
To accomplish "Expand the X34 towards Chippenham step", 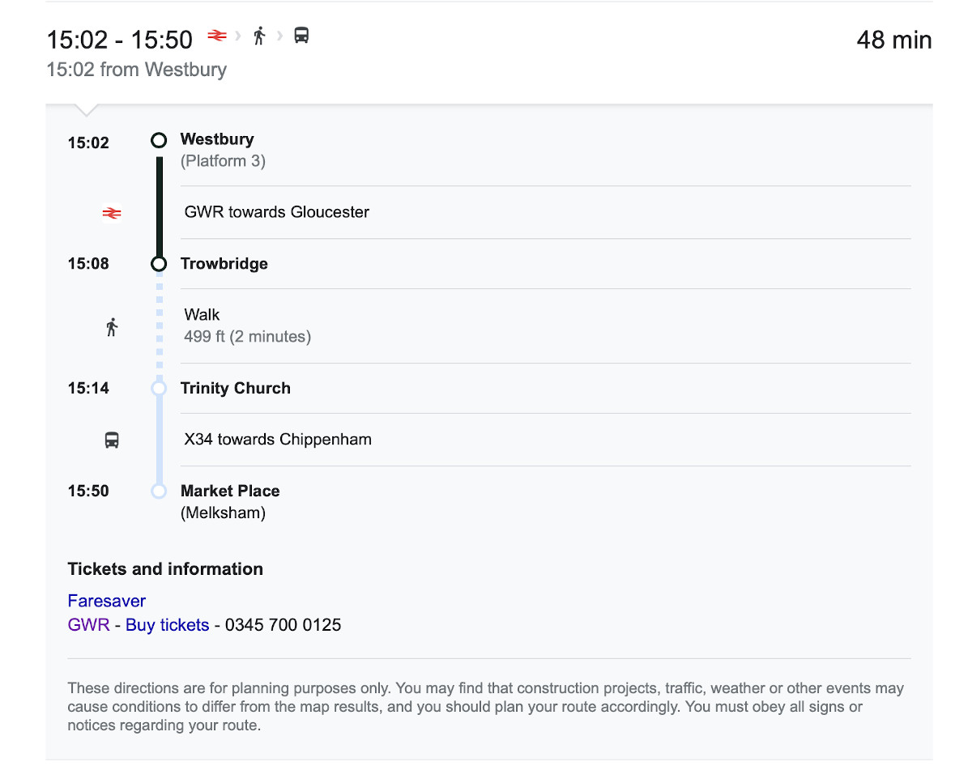I will (278, 440).
